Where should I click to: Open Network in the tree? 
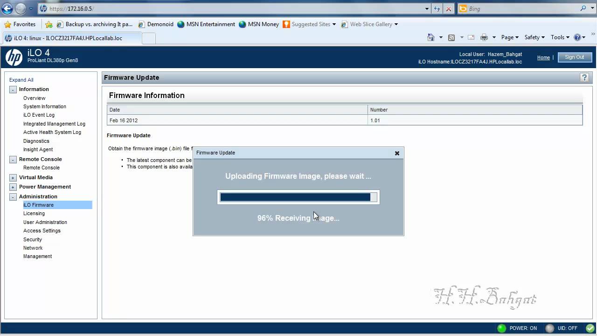pos(33,248)
